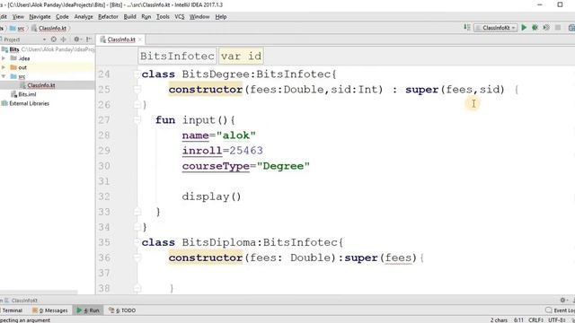This screenshot has height=323, width=575.
Task: Start debugging with the bug icon
Action: pos(535,28)
